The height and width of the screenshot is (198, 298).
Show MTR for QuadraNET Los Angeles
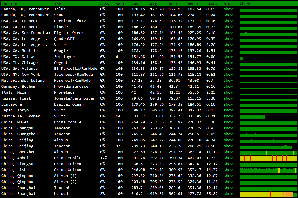pyautogui.click(x=228, y=39)
